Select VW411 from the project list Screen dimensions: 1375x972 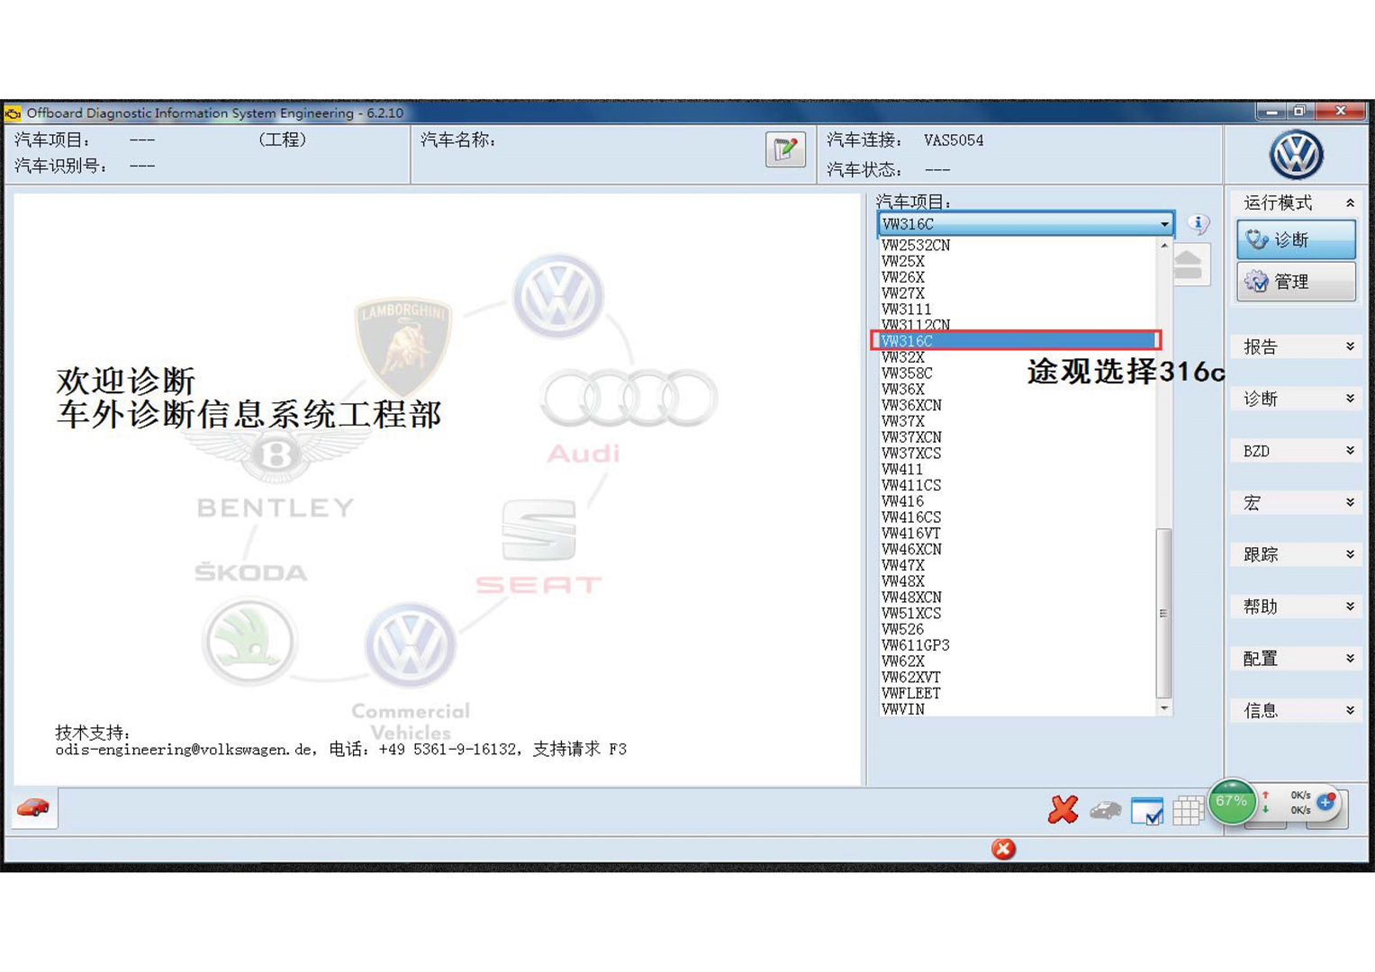(1018, 469)
